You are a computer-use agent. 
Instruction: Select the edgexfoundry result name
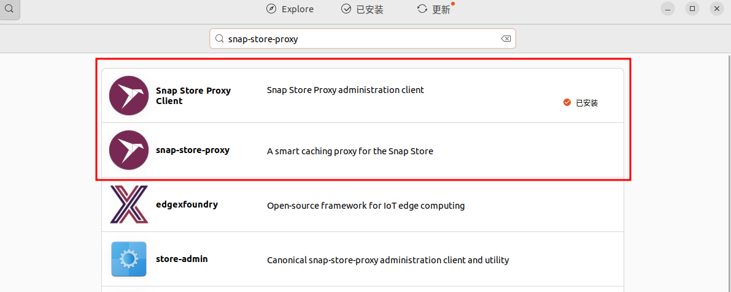click(x=187, y=204)
